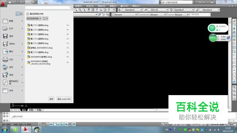237x133 pixels.
Task: Open the text style Standard dropdown
Action: pyautogui.click(x=141, y=10)
